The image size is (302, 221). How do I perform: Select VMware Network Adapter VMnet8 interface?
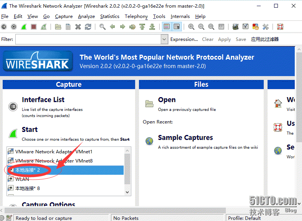pyautogui.click(x=65, y=161)
